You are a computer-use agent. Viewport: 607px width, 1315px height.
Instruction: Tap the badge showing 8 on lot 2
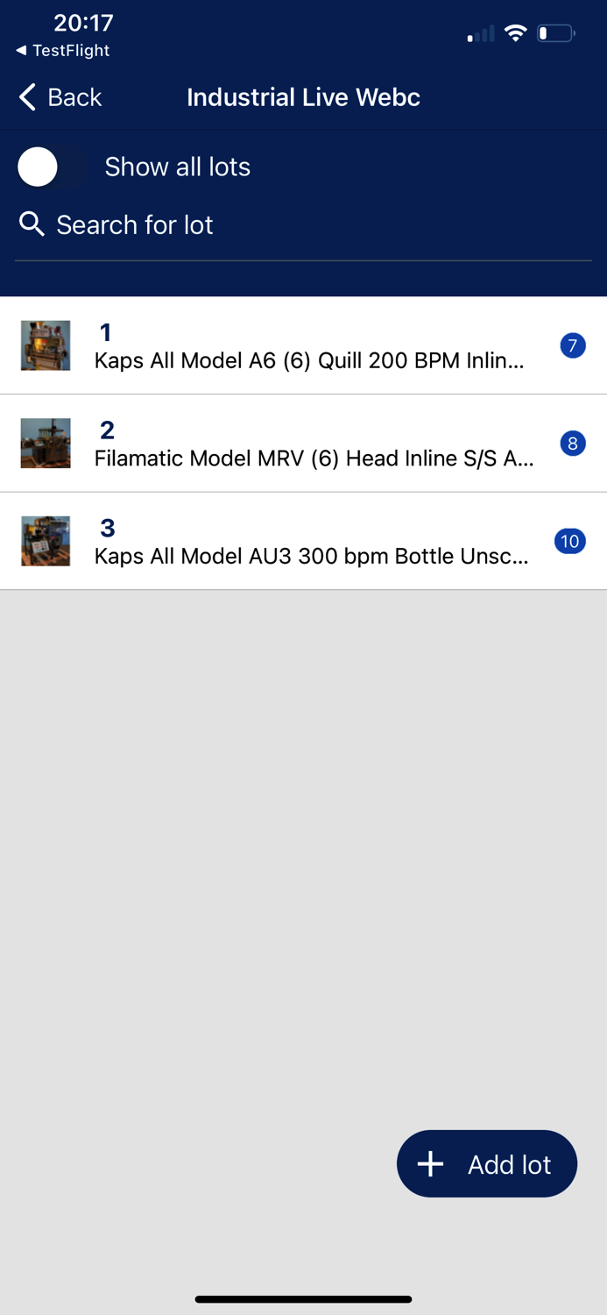pyautogui.click(x=572, y=444)
